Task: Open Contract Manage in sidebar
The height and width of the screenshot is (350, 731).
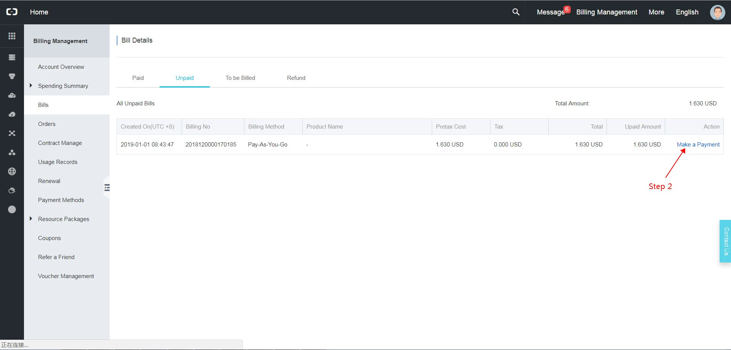Action: [60, 143]
